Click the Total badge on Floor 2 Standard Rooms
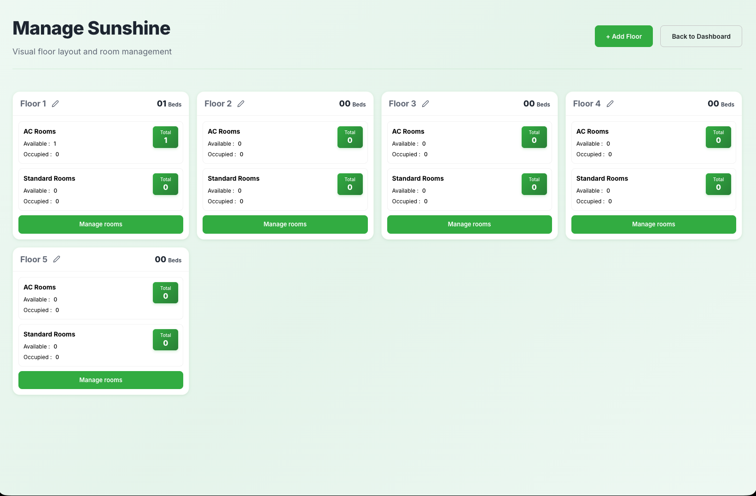This screenshot has width=756, height=496. pos(350,184)
